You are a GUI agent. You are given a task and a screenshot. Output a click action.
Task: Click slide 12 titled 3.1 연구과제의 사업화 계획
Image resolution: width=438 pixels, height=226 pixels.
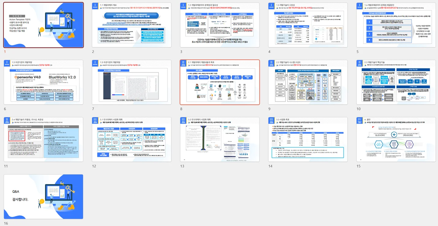point(132,139)
